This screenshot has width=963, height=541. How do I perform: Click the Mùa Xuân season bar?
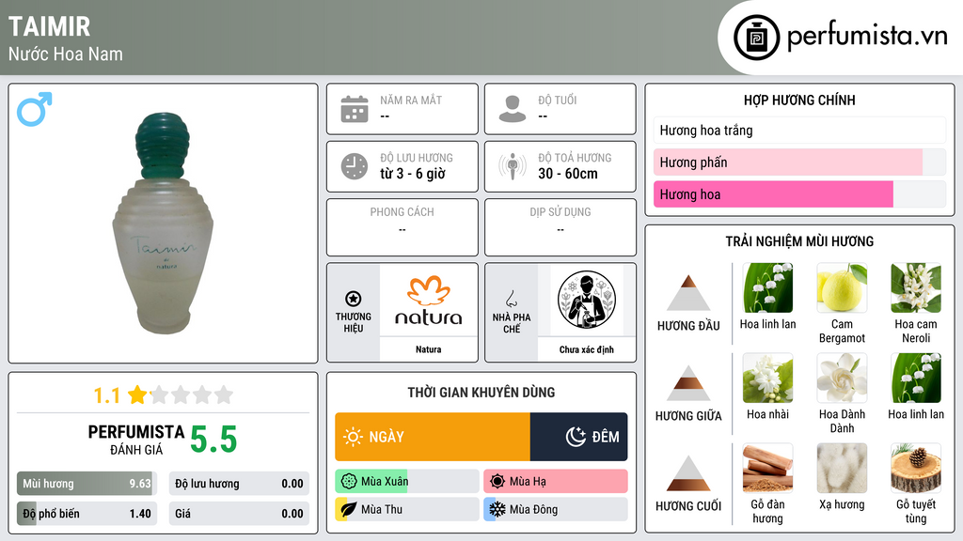(x=407, y=481)
